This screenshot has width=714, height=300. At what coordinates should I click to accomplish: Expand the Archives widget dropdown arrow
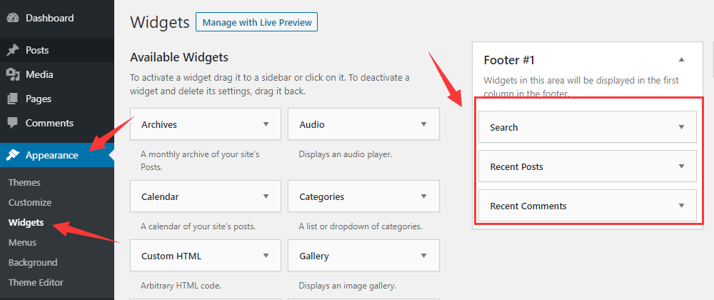[x=266, y=124]
